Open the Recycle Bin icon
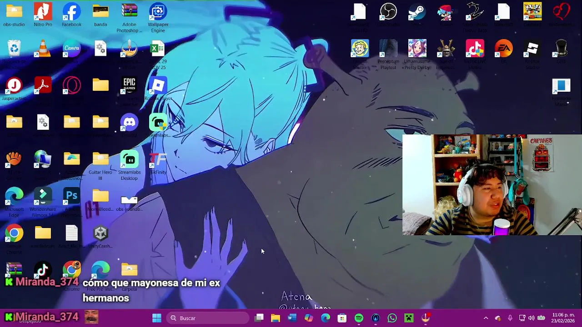 [14, 48]
